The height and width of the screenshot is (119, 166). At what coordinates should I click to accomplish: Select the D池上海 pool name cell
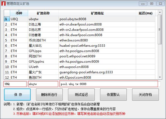coord(43,24)
